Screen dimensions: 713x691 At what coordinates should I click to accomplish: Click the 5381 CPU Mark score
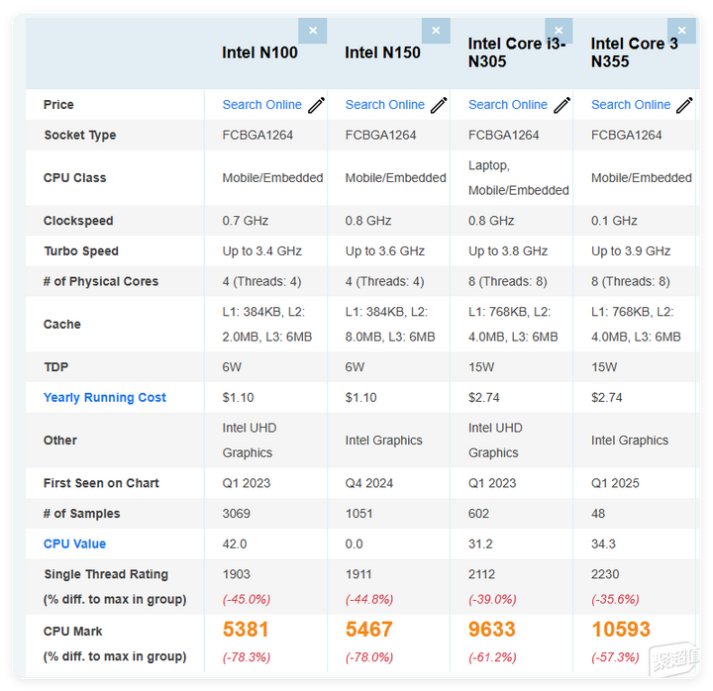(x=246, y=630)
